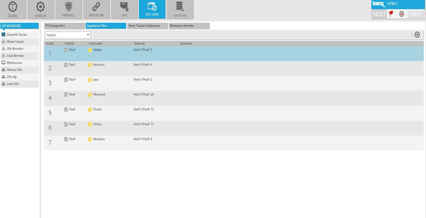Open the Firewall shield section

pyautogui.click(x=69, y=9)
